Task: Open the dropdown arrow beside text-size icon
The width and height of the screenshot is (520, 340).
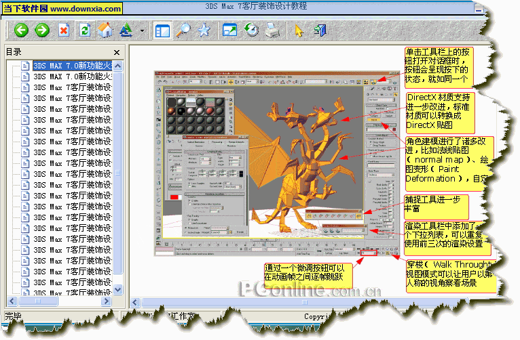Action: (141, 30)
